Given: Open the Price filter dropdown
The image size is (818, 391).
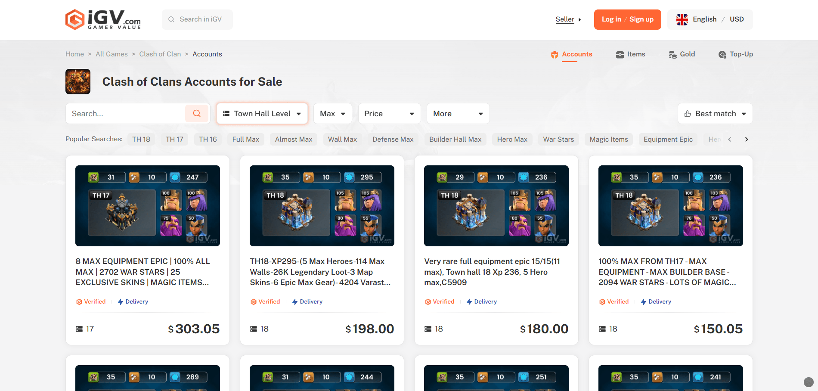Looking at the screenshot, I should click(389, 114).
